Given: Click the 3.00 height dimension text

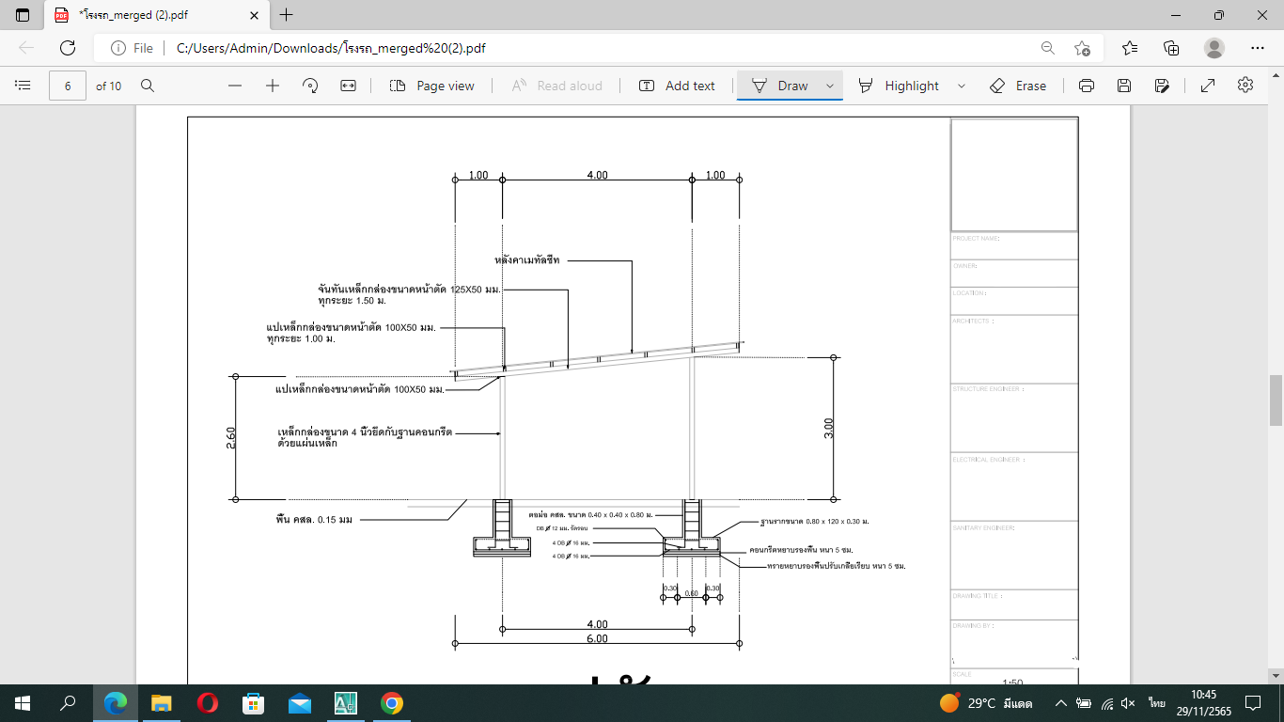Looking at the screenshot, I should pyautogui.click(x=828, y=428).
